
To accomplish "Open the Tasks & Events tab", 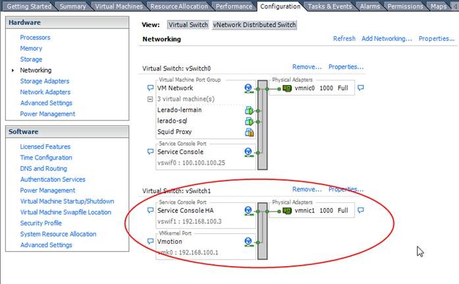I will [330, 6].
